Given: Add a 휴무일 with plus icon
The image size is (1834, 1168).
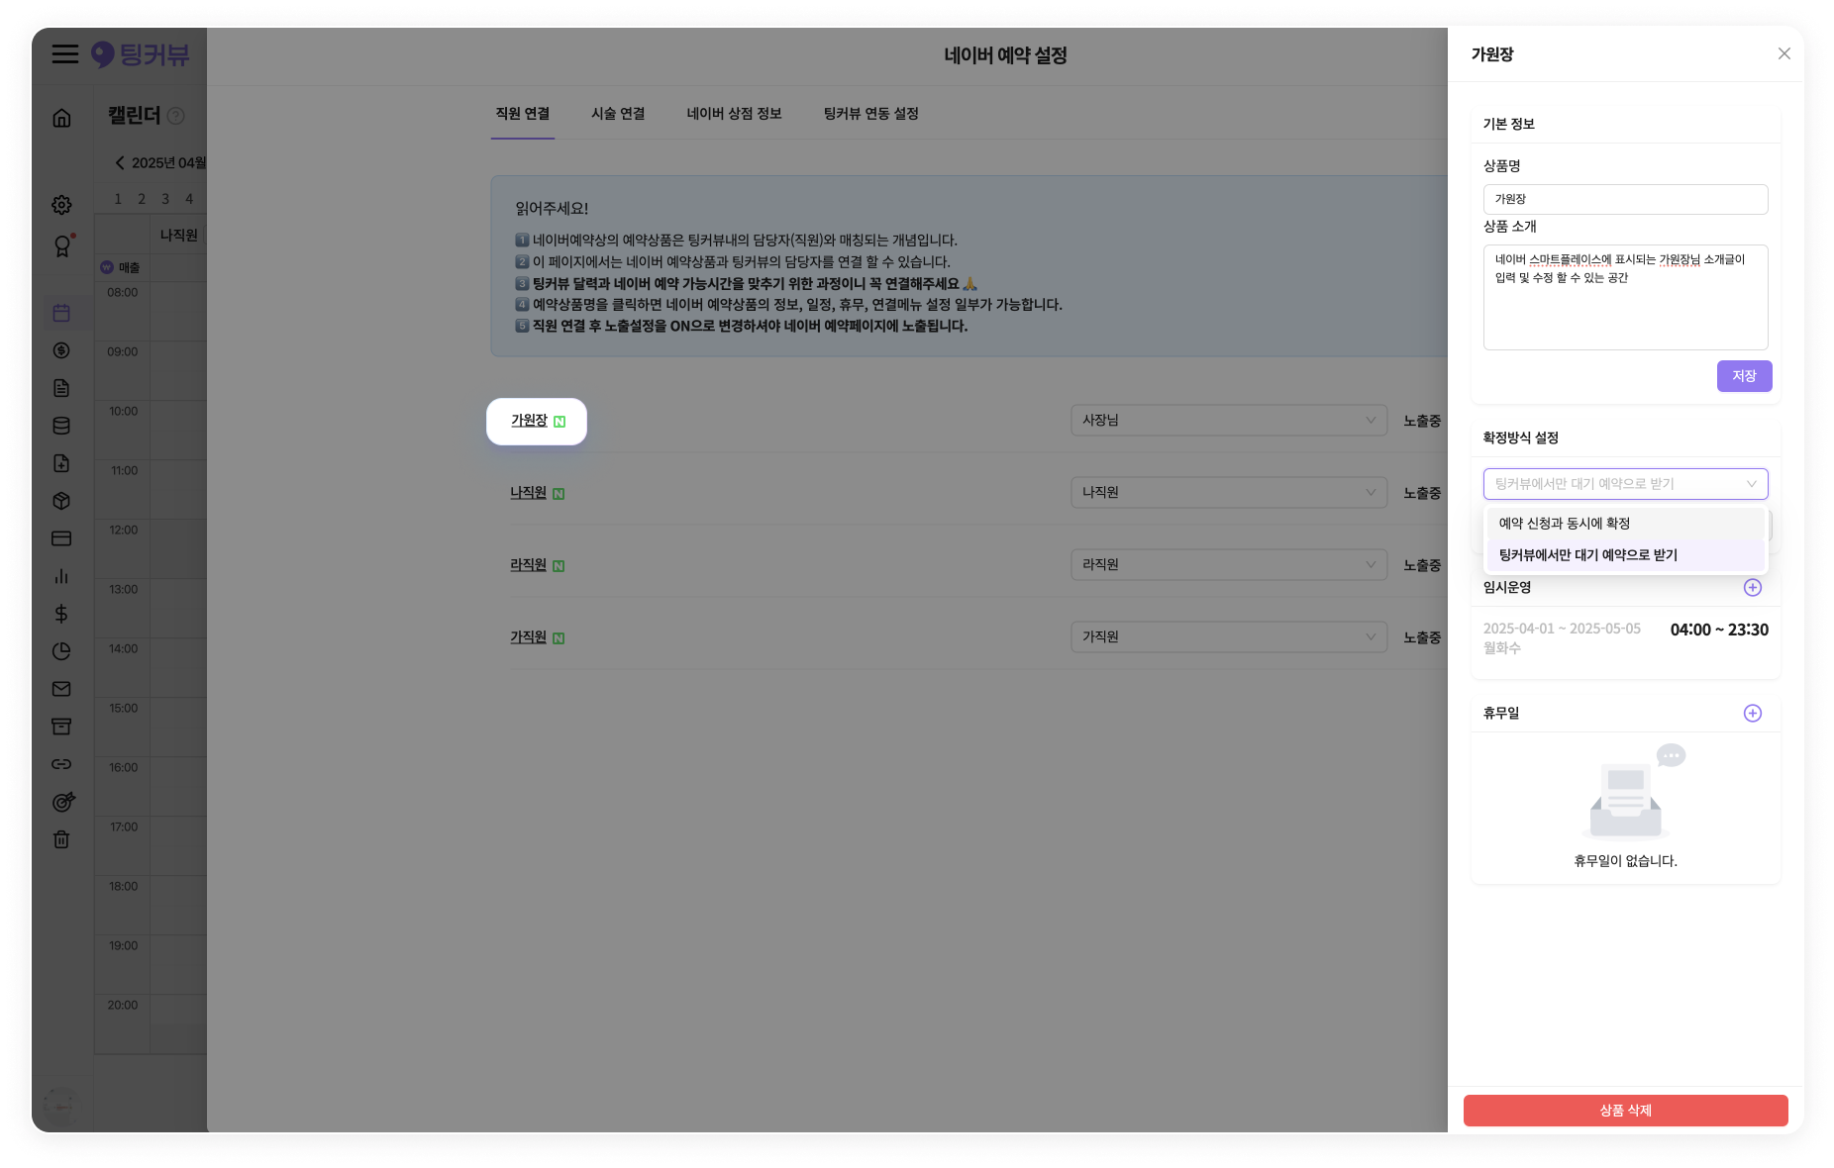Looking at the screenshot, I should 1752,714.
